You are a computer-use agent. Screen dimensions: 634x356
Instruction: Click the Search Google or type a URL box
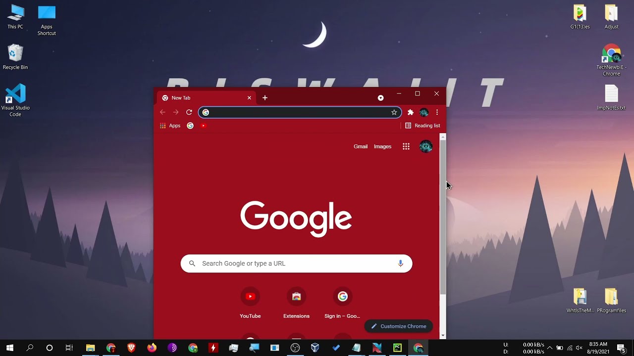[296, 264]
